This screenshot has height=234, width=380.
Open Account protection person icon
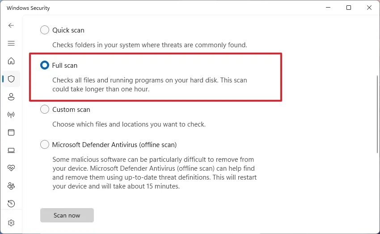tap(11, 97)
